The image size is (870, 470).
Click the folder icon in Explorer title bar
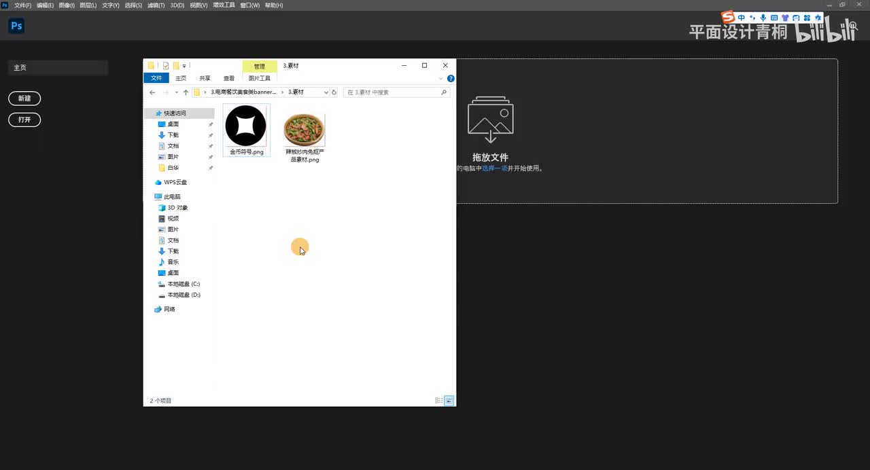tap(151, 66)
